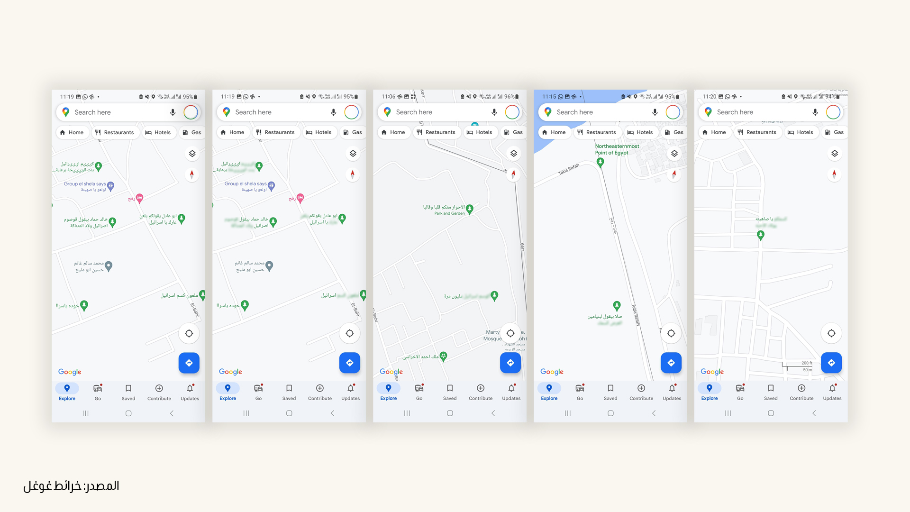910x512 pixels.
Task: Tap the Updates notification icon
Action: (189, 388)
